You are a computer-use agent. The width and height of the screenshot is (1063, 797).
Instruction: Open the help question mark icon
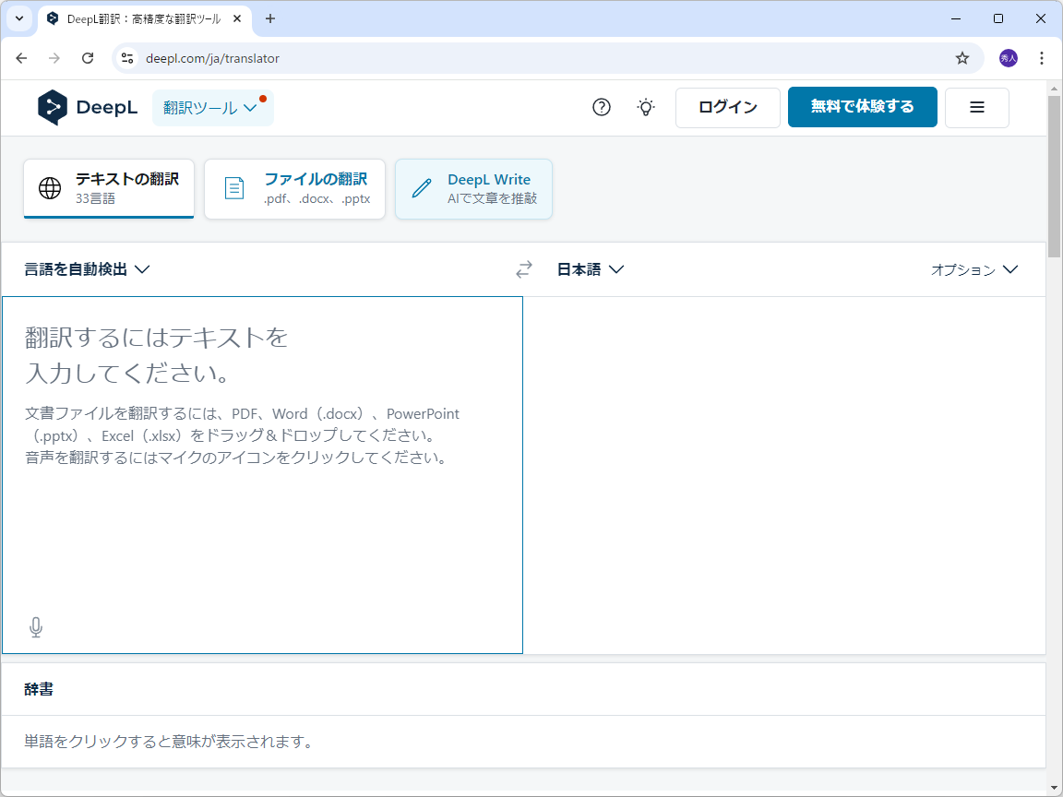coord(601,107)
